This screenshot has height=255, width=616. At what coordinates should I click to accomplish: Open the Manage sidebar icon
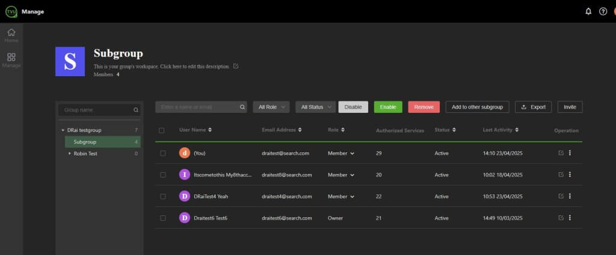pos(11,60)
